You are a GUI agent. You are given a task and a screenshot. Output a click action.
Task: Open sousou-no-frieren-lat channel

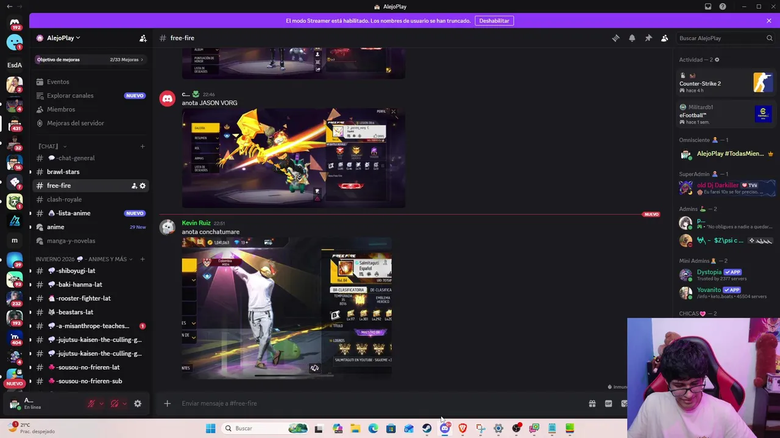point(90,367)
